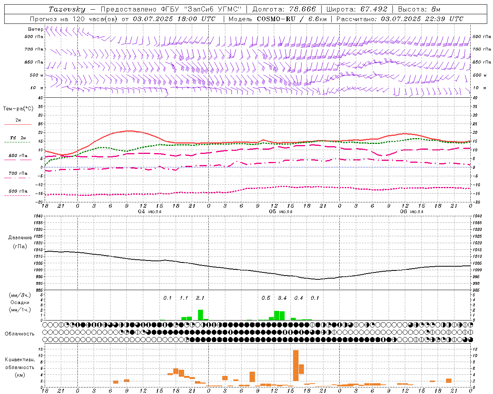Click the 2.1 precipitation total value
This screenshot has height=394, width=493.
tap(200, 298)
